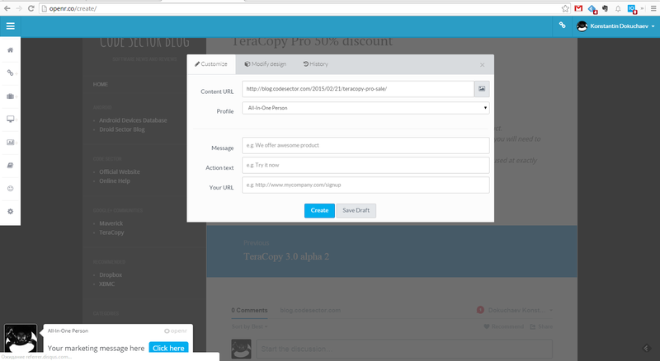Click the user avatar in the header
The width and height of the screenshot is (660, 361).
point(582,26)
